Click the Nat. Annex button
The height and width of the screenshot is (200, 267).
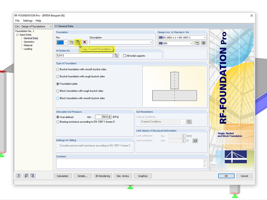[123, 176]
